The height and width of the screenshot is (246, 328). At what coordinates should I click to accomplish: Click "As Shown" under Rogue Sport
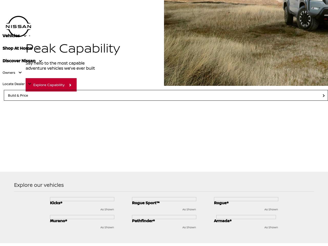(x=189, y=209)
